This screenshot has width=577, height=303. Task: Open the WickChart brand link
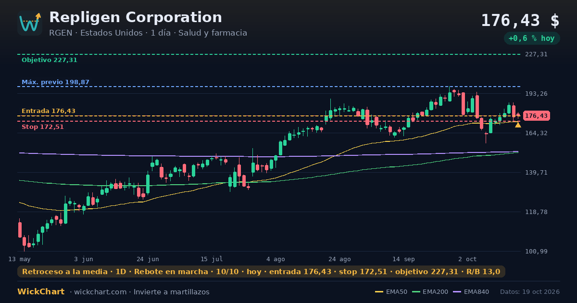(x=41, y=292)
